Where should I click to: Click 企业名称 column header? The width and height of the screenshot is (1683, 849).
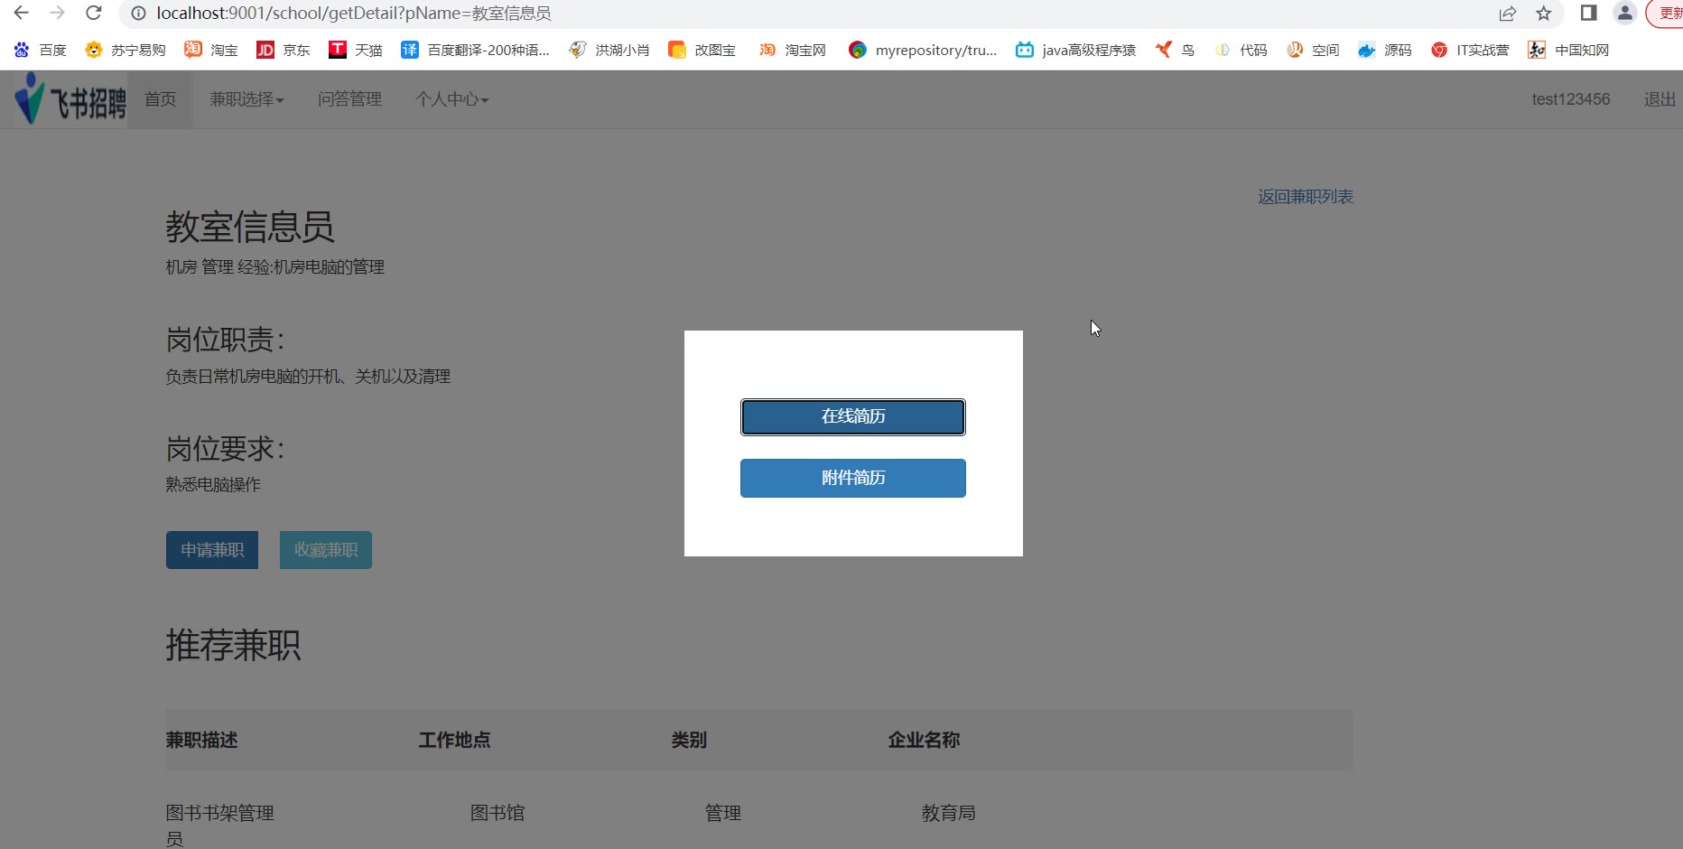click(925, 740)
